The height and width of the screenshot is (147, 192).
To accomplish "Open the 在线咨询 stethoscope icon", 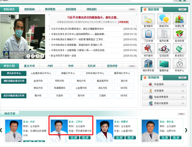I will 164,49.
